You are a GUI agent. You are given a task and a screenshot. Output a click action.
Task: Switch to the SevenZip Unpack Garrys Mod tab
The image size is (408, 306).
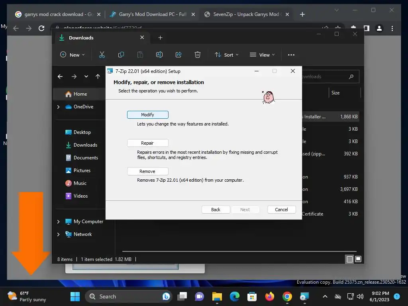pos(246,14)
